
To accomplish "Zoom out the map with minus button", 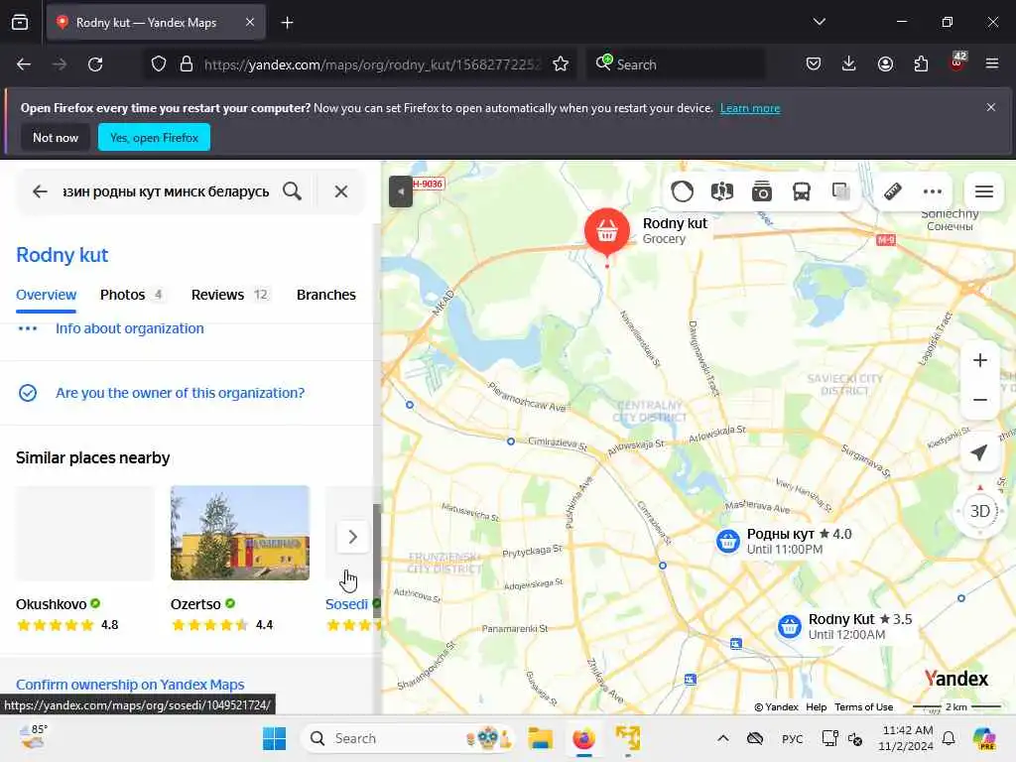I will 979,400.
